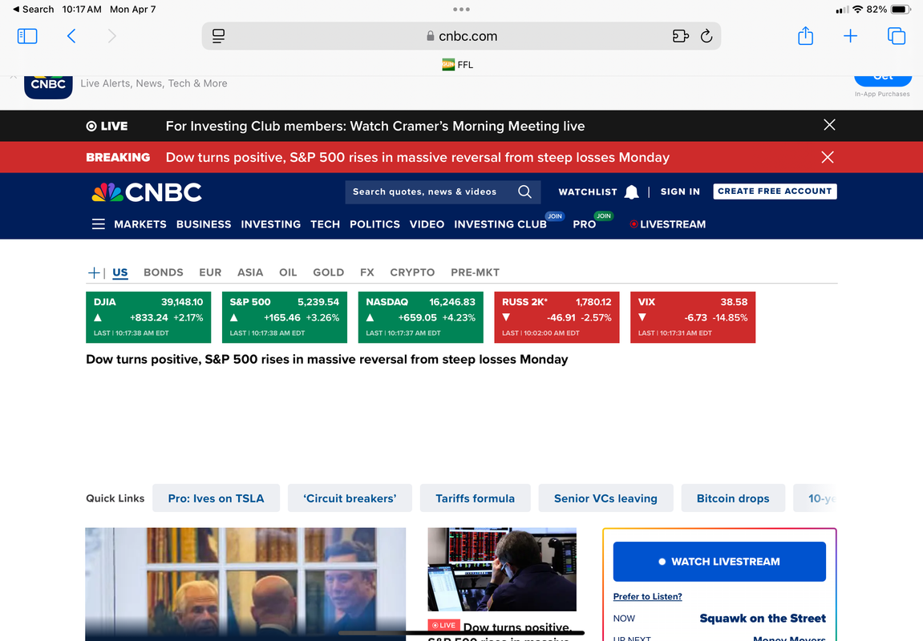Click 'Squawk on the Street' now playing
Viewport: 923px width, 641px height.
(x=763, y=618)
